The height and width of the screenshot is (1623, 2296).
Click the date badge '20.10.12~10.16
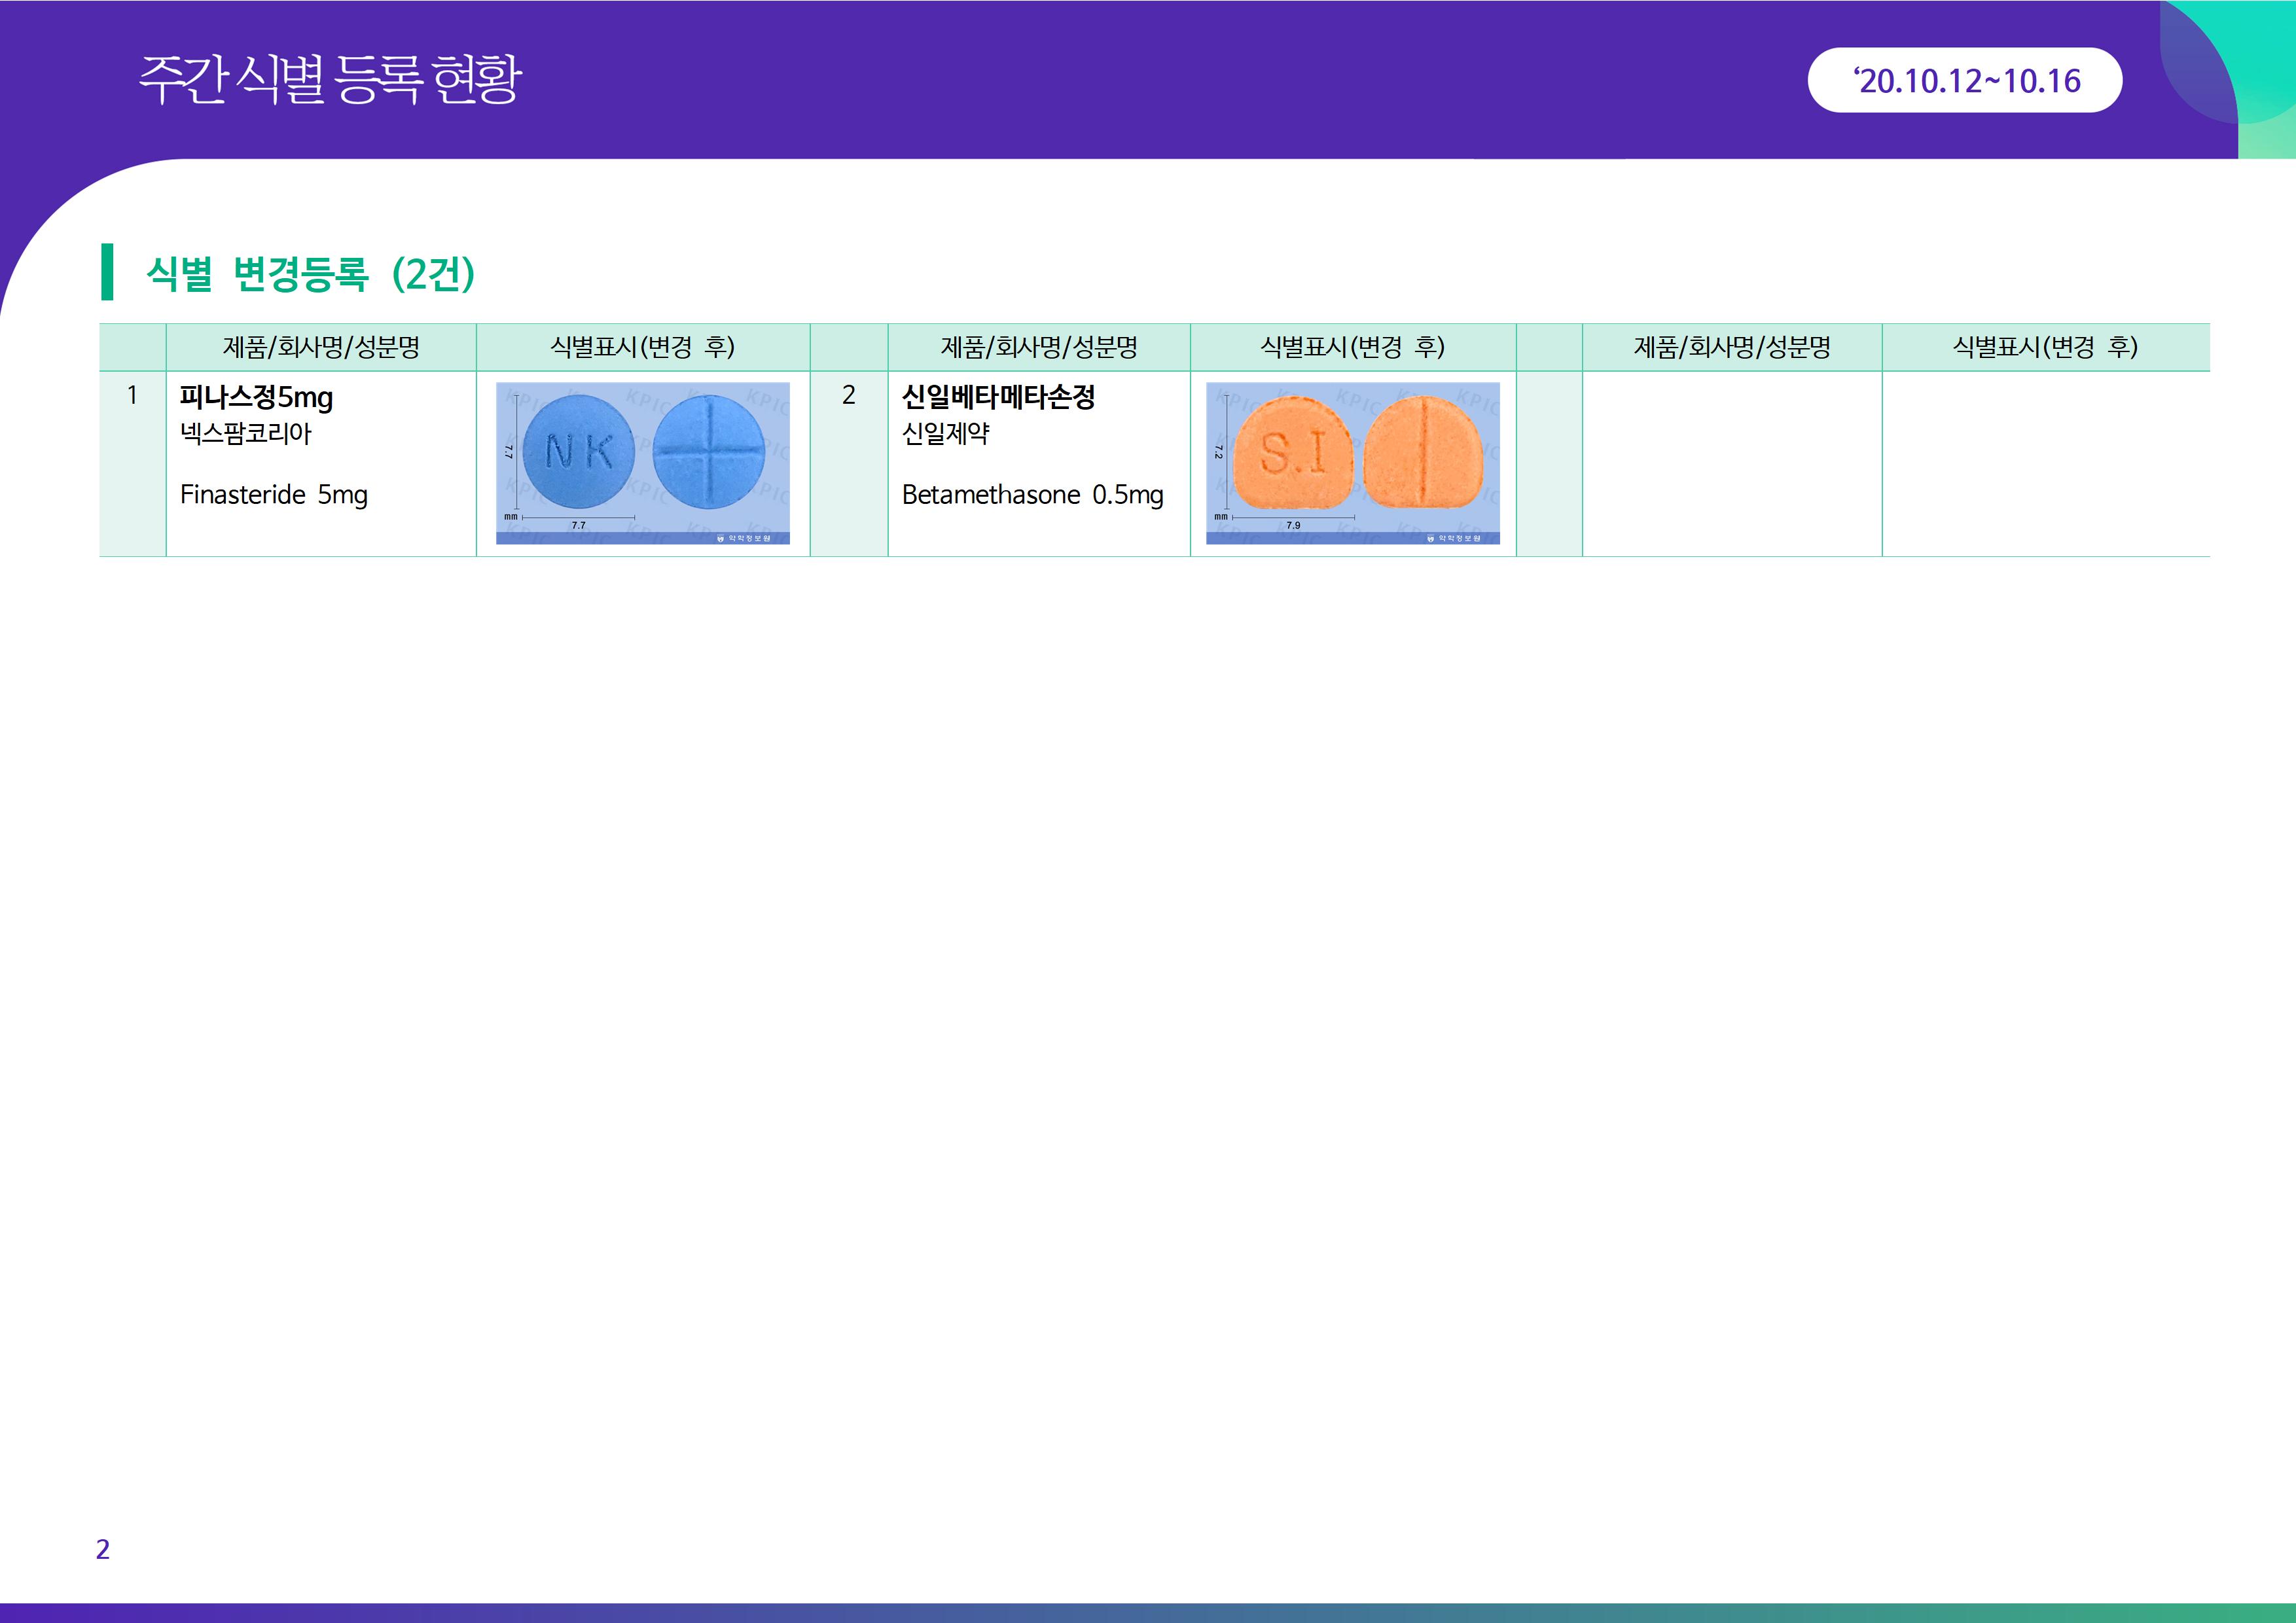click(x=1965, y=80)
